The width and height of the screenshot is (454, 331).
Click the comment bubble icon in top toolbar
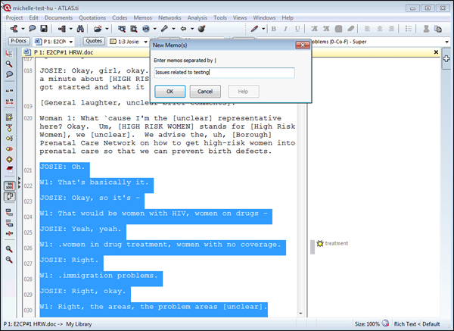(x=32, y=29)
